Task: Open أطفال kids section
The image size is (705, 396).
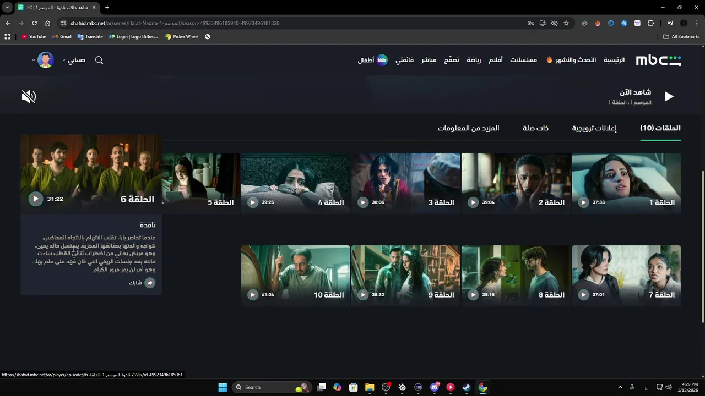Action: click(372, 60)
